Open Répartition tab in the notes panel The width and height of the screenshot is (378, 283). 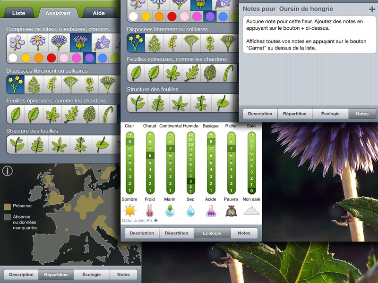point(294,114)
